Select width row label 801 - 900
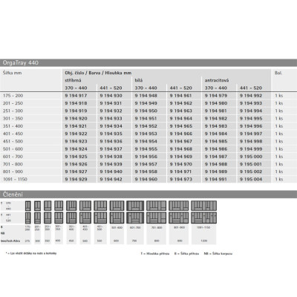The width and height of the screenshot is (297, 297). tap(13, 172)
